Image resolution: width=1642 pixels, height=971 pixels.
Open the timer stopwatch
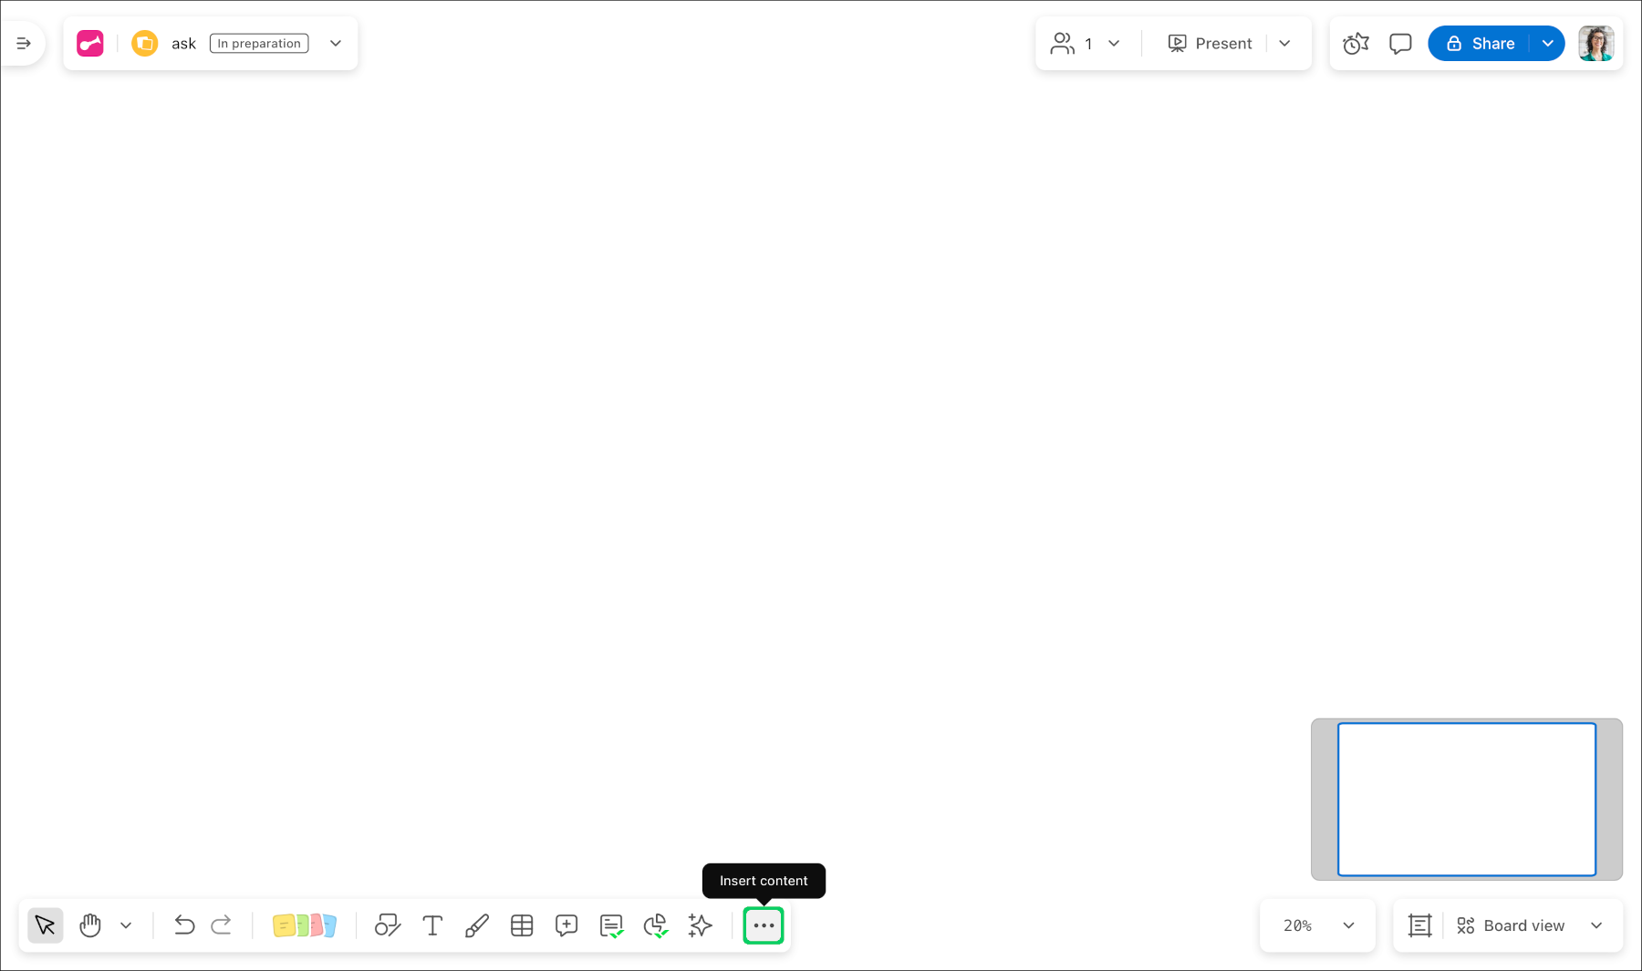pyautogui.click(x=1356, y=43)
